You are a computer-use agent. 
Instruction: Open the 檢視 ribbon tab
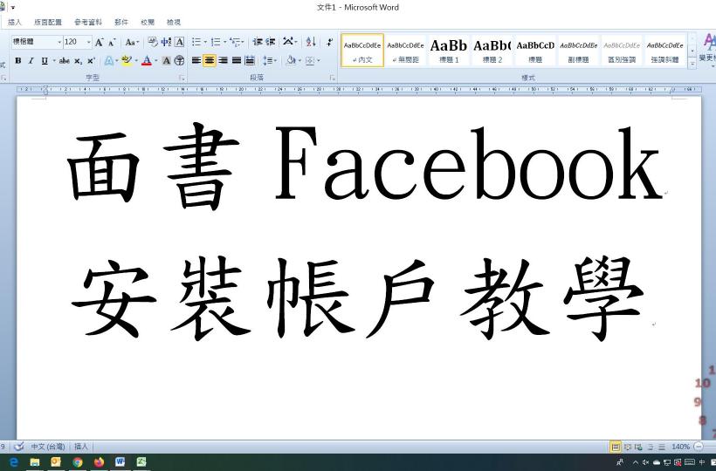[174, 22]
